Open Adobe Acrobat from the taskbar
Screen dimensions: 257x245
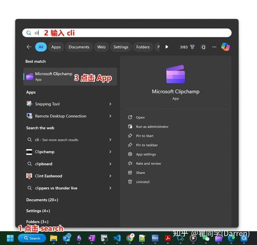point(168,238)
